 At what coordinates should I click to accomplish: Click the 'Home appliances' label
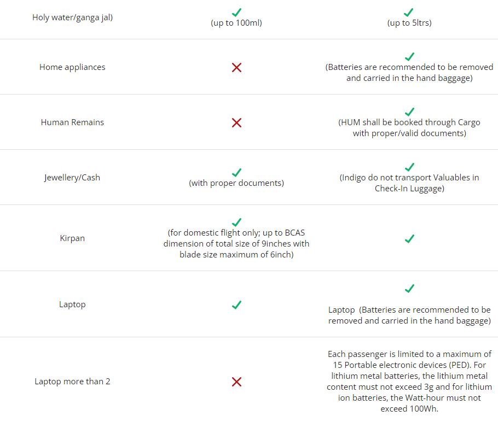pos(72,67)
